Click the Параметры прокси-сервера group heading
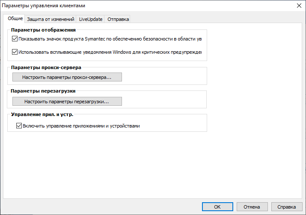This screenshot has height=215, width=306. [46, 67]
